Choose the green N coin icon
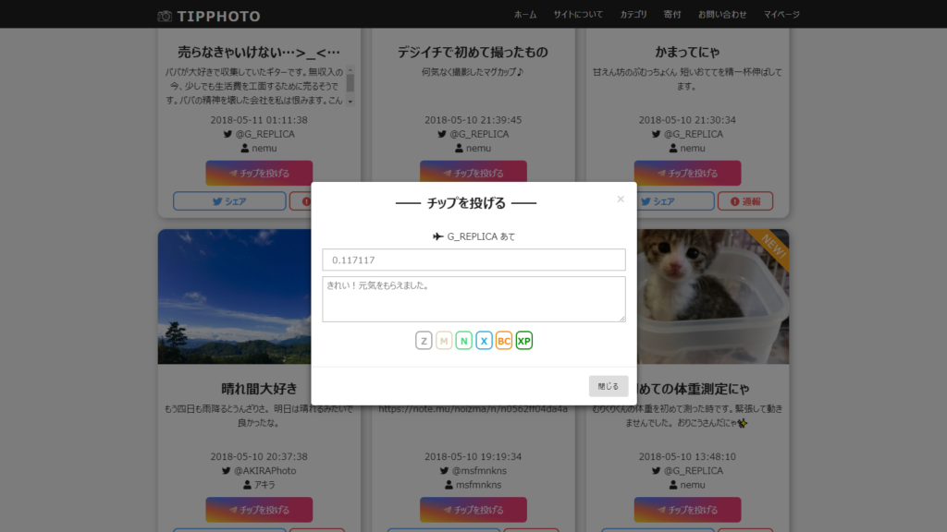Viewport: 947px width, 532px height. 464,341
